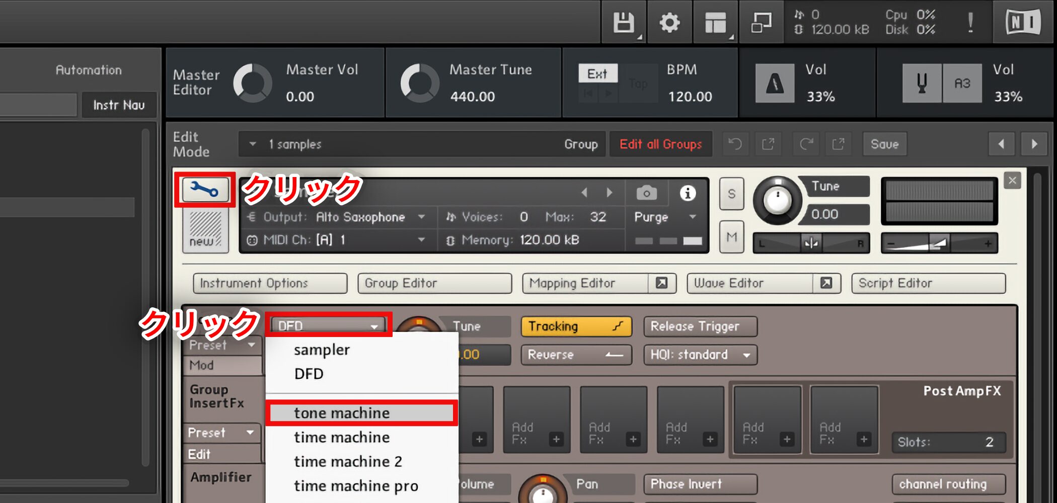1057x503 pixels.
Task: Open the workspace layout panel icon
Action: [x=715, y=23]
